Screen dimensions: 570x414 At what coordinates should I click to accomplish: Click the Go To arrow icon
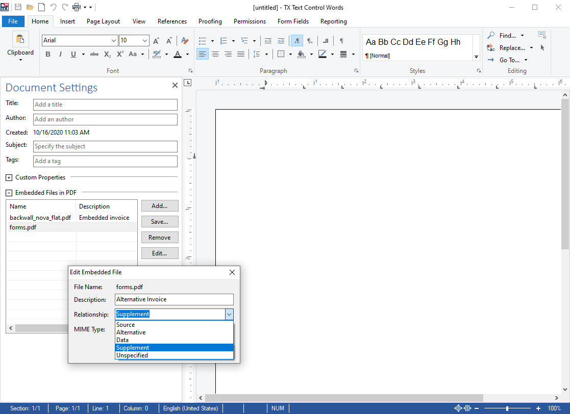(x=491, y=60)
